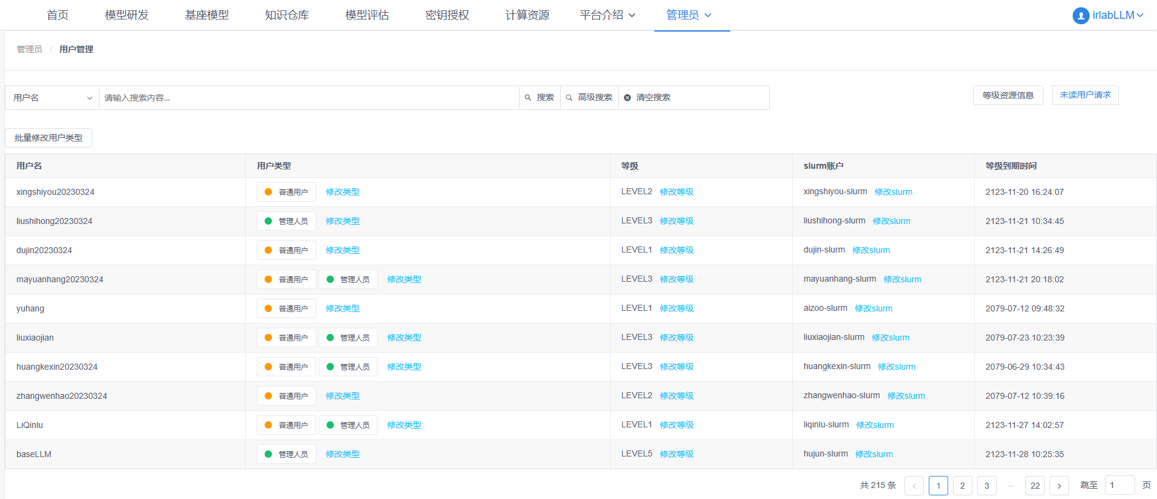Click the username cell zhangwenhao20230324
This screenshot has height=499, width=1157.
point(62,396)
